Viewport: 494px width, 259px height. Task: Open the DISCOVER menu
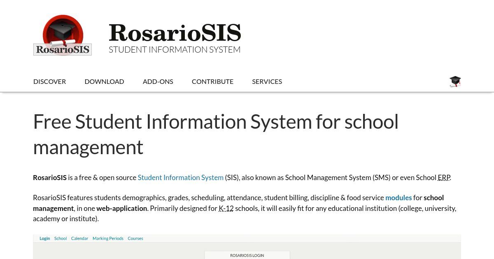pyautogui.click(x=49, y=81)
